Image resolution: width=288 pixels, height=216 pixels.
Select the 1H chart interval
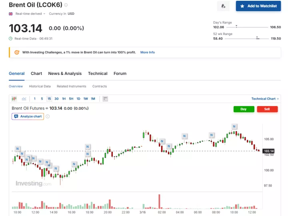point(64,98)
